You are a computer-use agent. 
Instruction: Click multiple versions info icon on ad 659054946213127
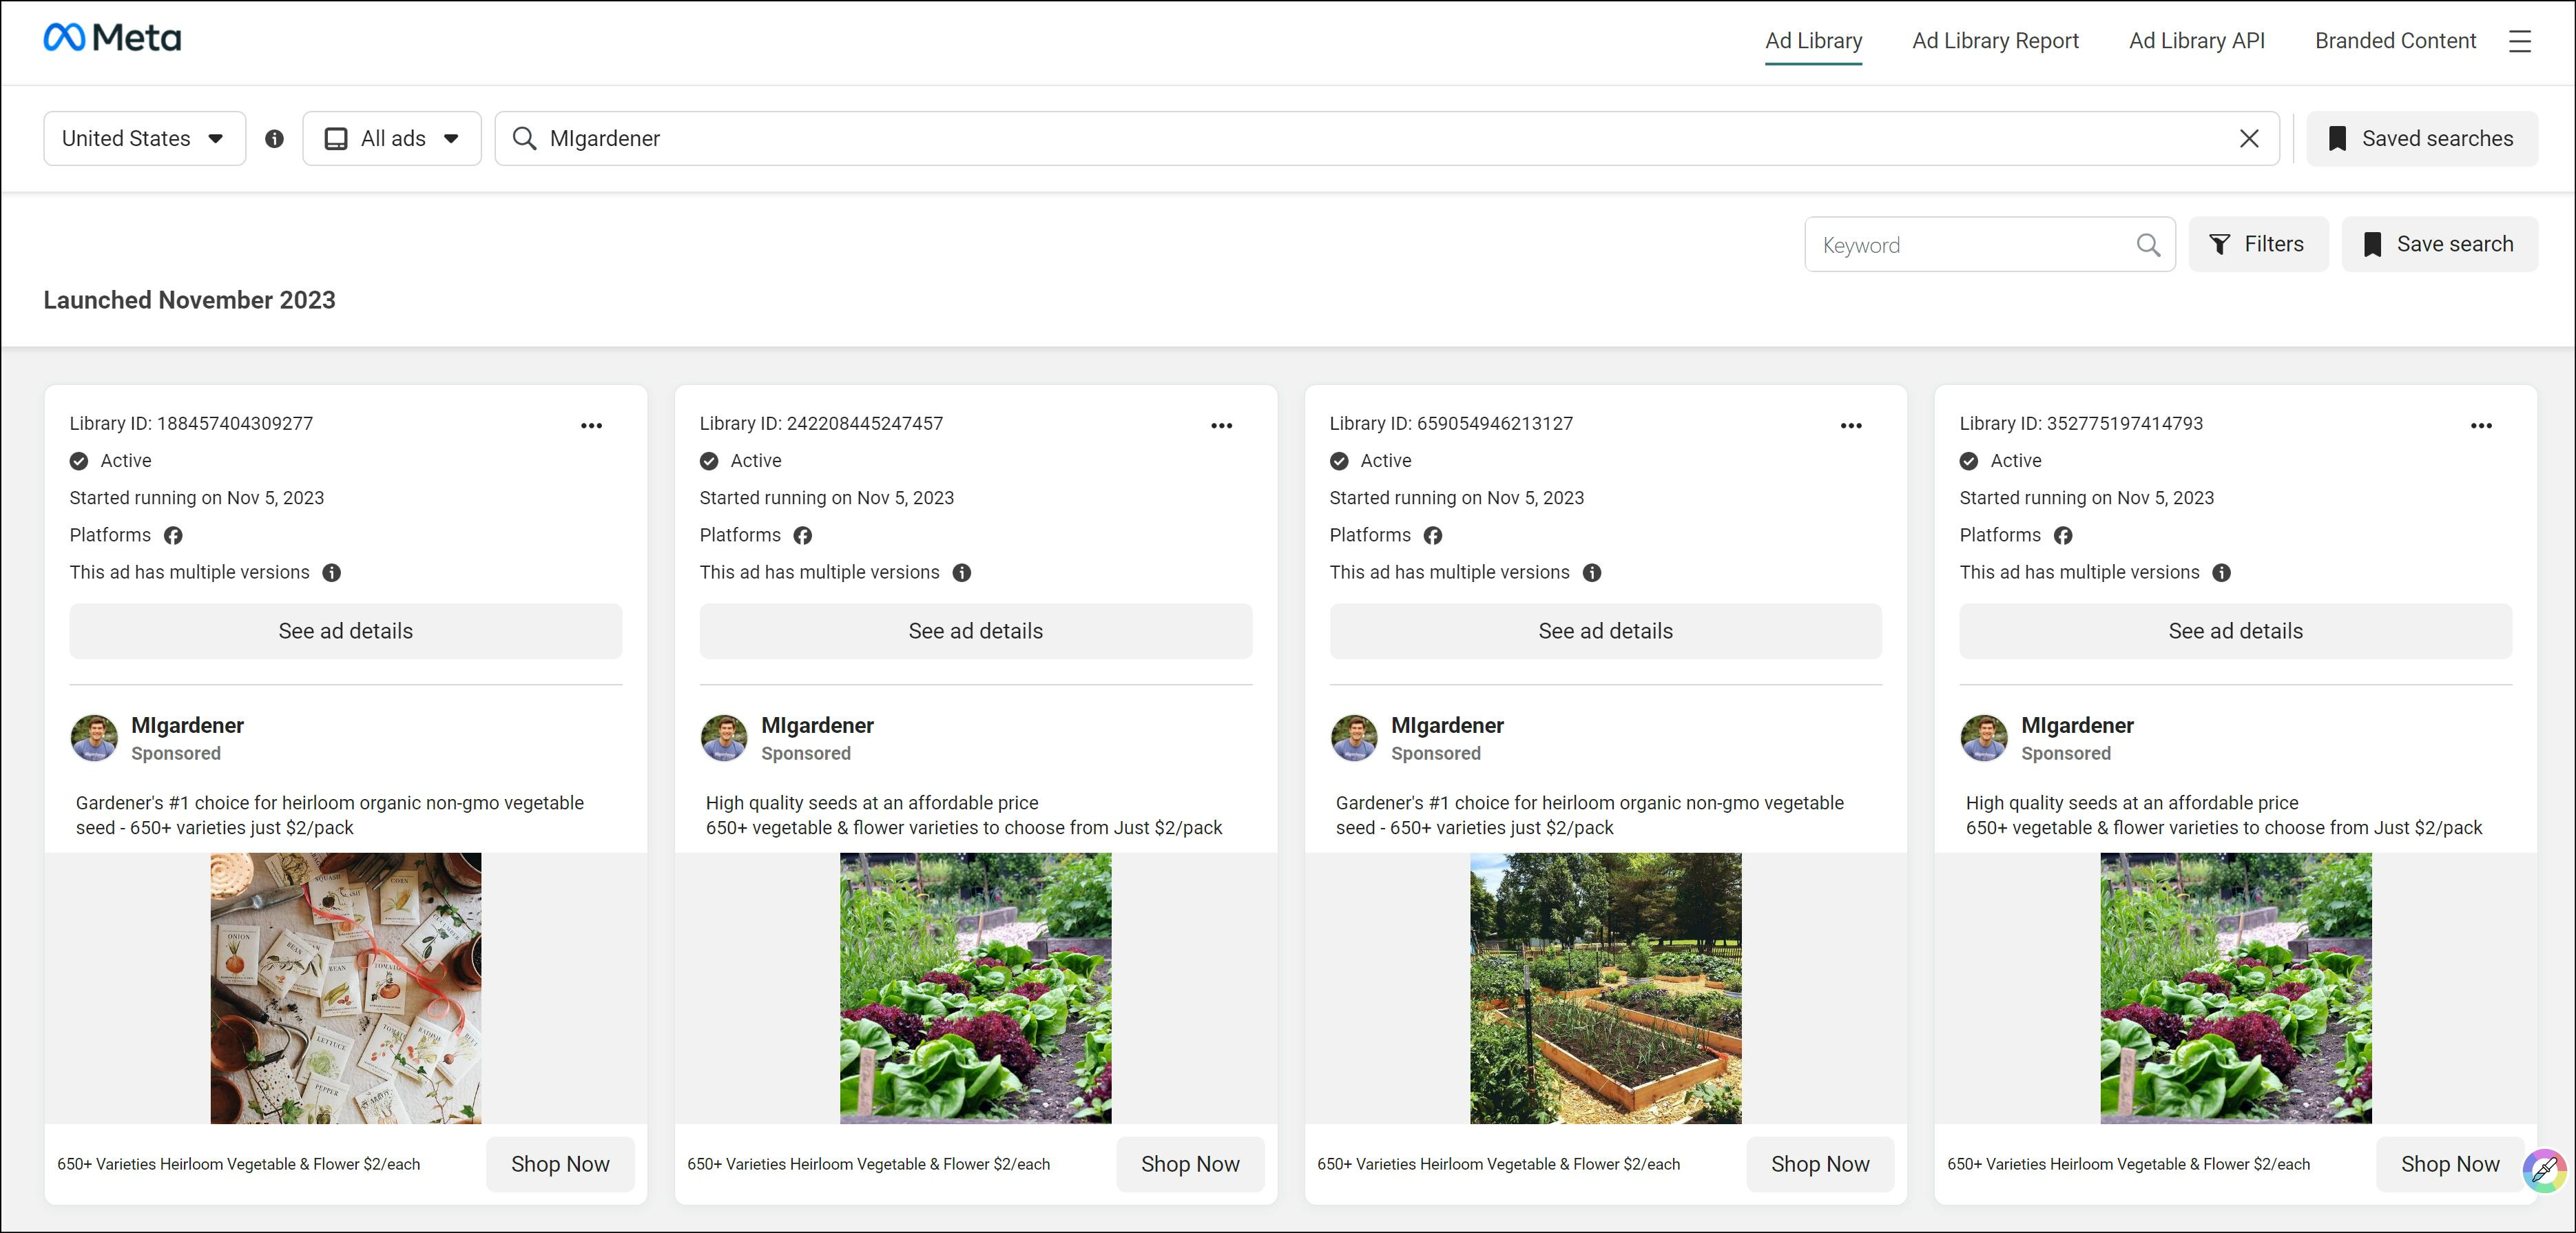(1592, 573)
